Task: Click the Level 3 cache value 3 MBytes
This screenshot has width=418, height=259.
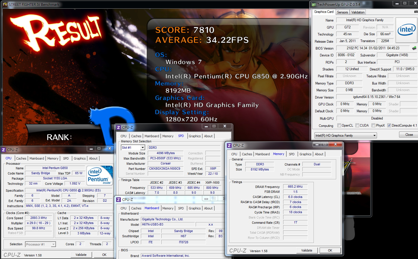Action: (x=84, y=233)
